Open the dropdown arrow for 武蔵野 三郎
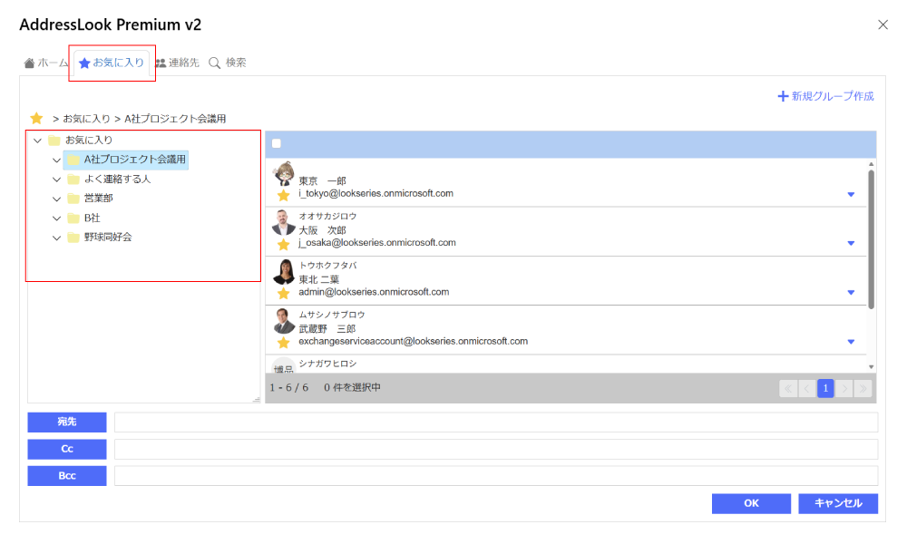907x544 pixels. pos(851,342)
